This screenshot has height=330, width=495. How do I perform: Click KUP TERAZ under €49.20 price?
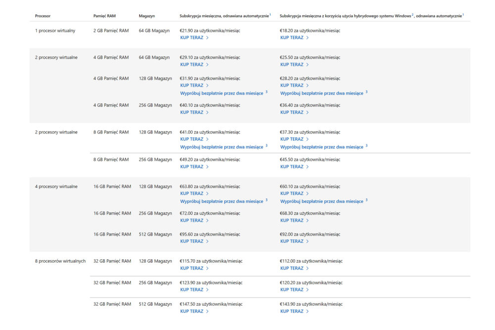[x=192, y=167]
